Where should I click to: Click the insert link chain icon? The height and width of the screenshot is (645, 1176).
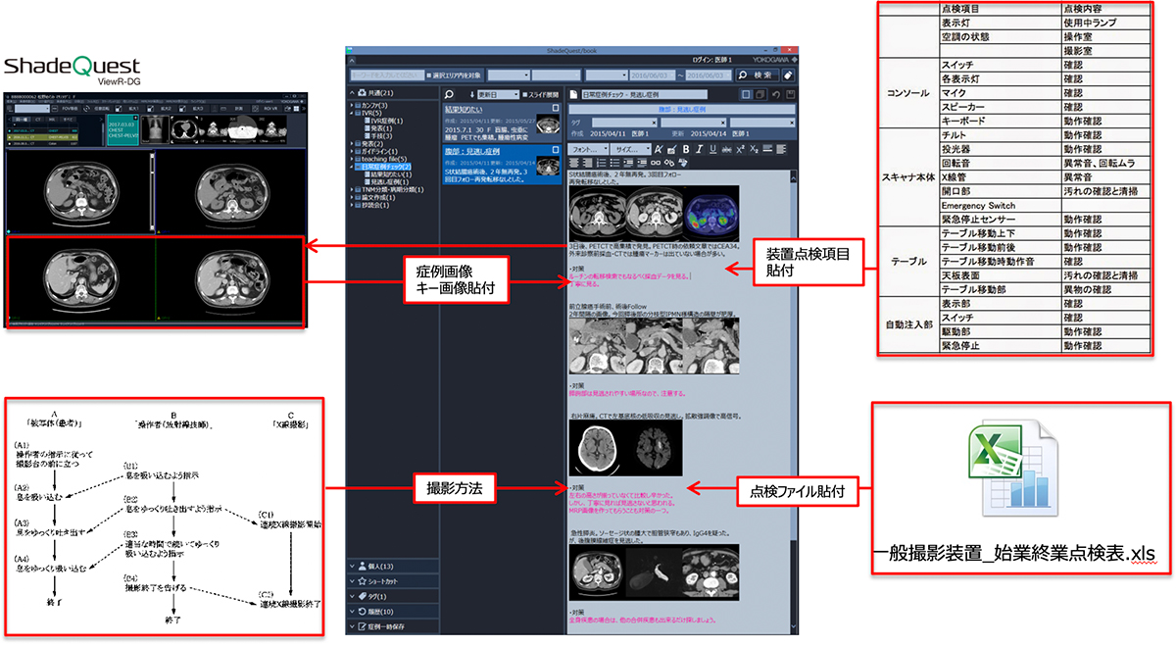[x=656, y=163]
